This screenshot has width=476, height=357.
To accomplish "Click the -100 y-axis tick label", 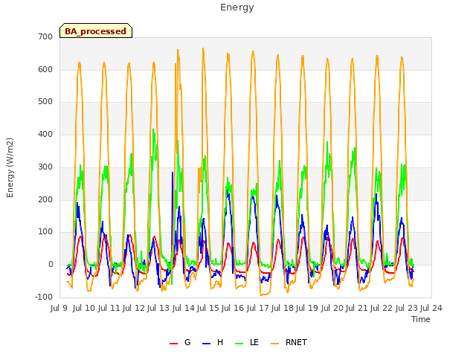I will tap(45, 297).
